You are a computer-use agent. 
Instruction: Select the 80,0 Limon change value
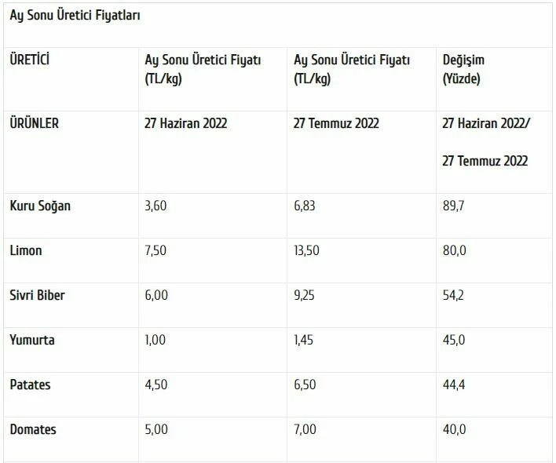point(455,251)
